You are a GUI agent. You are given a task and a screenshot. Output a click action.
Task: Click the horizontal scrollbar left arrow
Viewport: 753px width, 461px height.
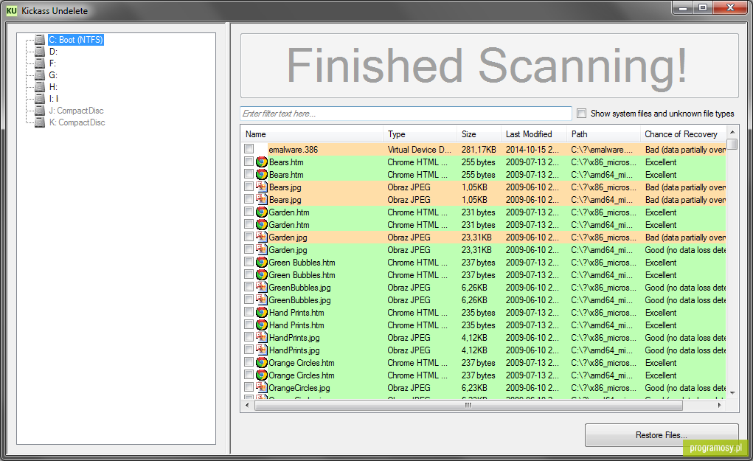point(247,405)
